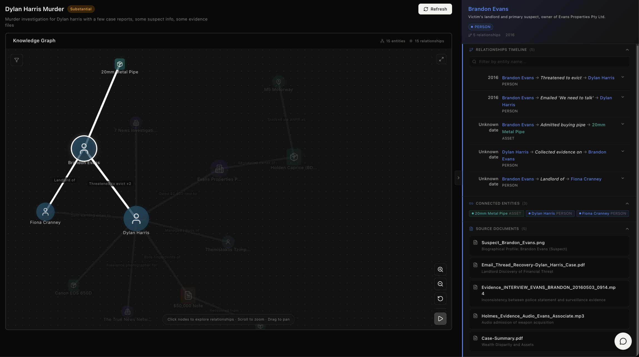This screenshot has width=639, height=357.
Task: Click the Dylan Harris graph node
Action: coord(136,218)
